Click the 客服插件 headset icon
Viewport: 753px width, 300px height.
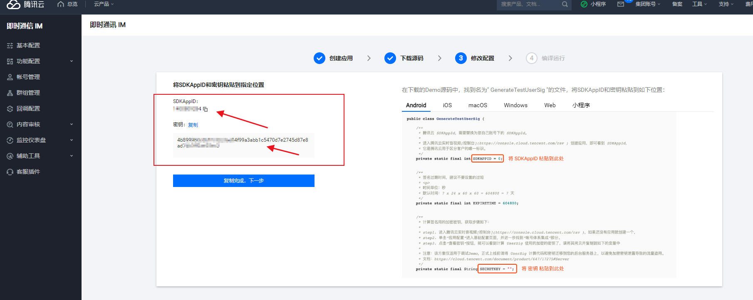[10, 172]
